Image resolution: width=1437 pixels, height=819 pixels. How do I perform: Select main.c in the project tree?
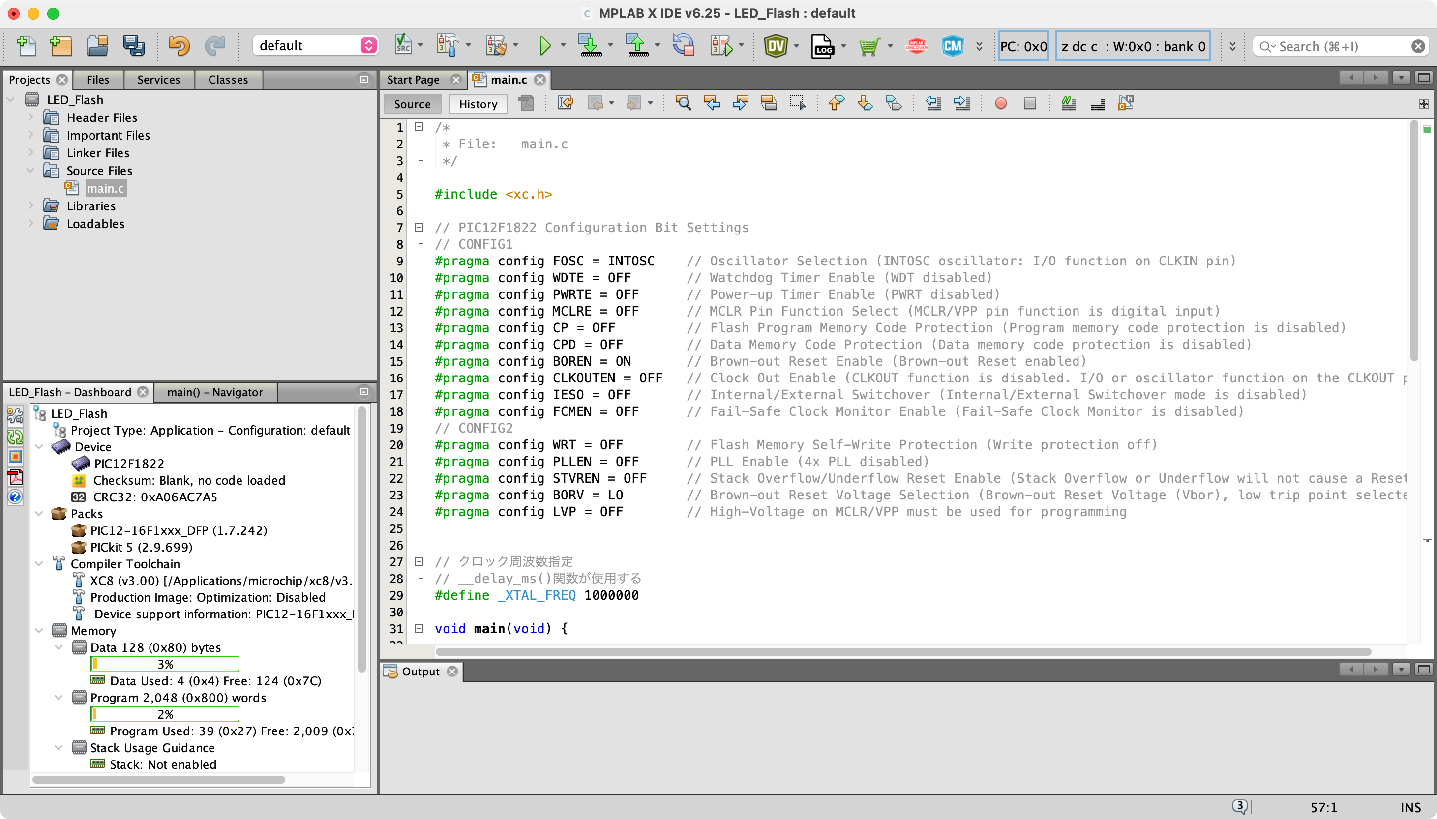click(105, 188)
